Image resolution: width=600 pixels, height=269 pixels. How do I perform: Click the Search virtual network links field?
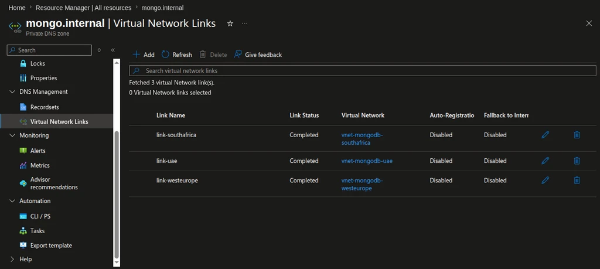point(363,71)
